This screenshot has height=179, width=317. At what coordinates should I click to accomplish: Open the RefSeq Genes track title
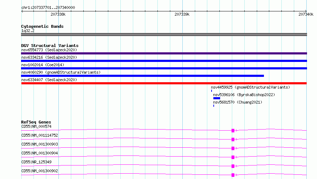pos(36,122)
